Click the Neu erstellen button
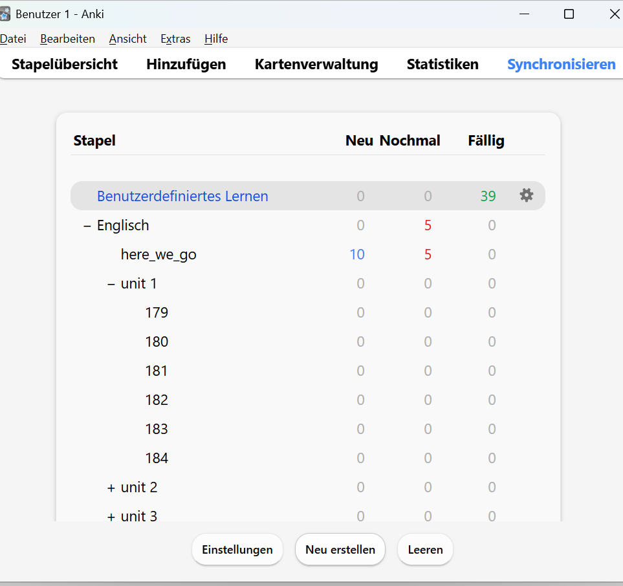Screen dimensions: 623x586 point(340,549)
